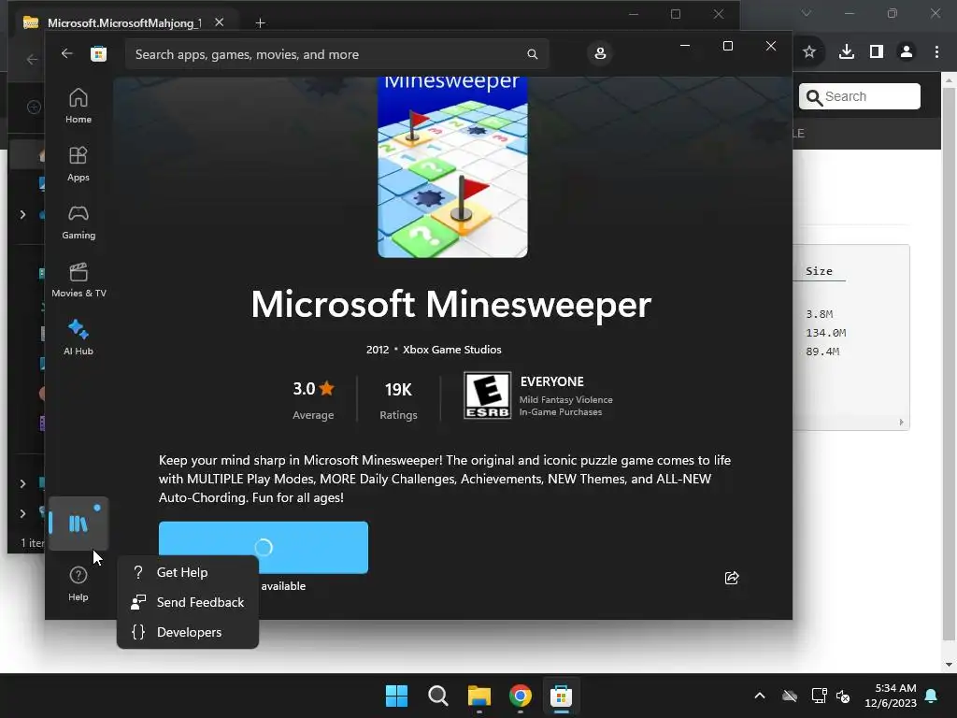Open the Windows Start menu

[x=396, y=696]
